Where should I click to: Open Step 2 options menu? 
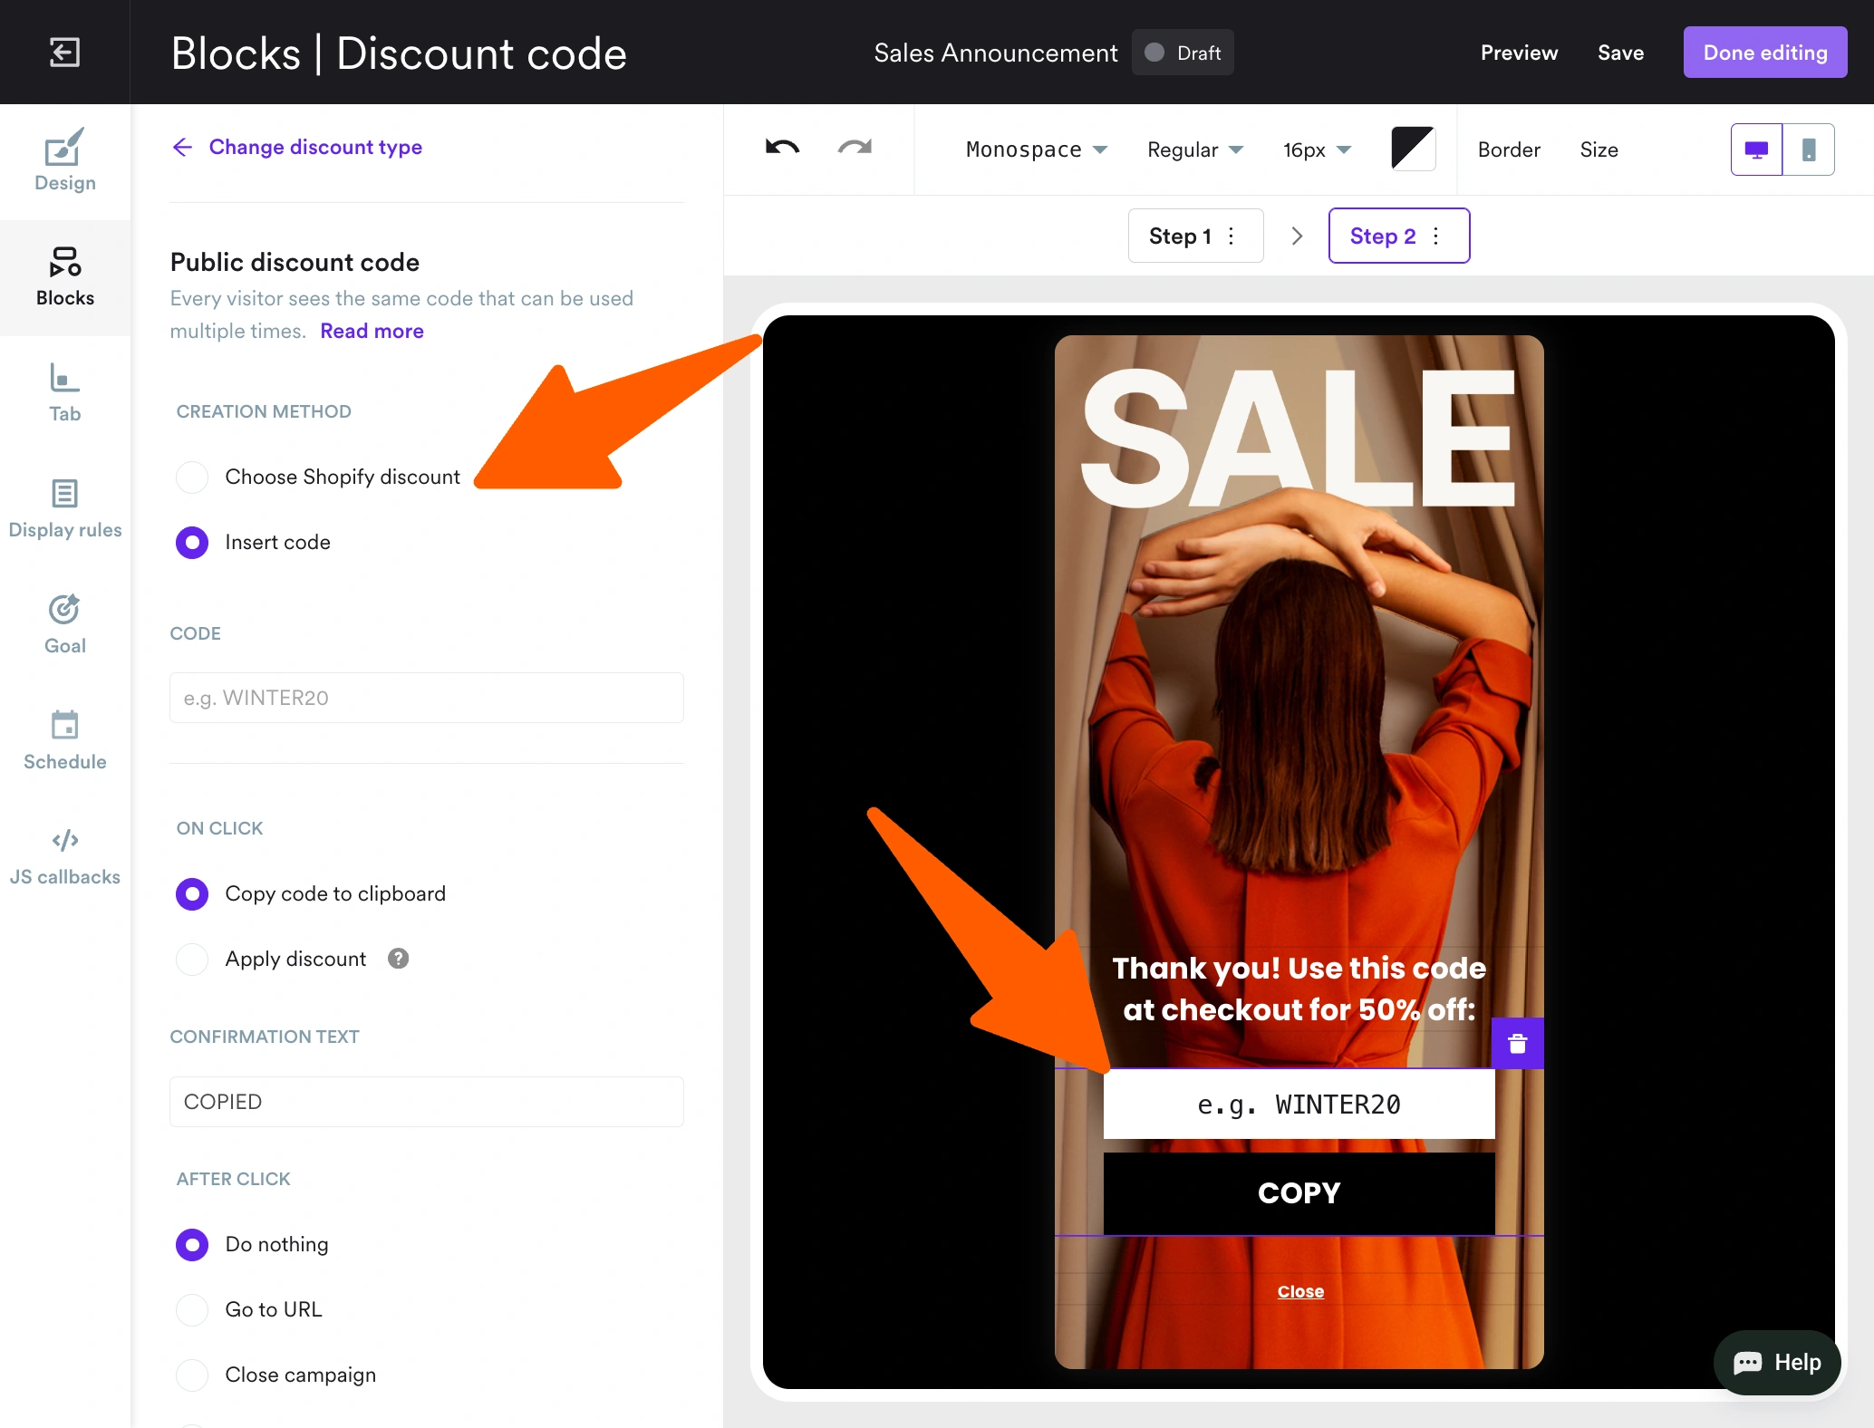(x=1435, y=236)
